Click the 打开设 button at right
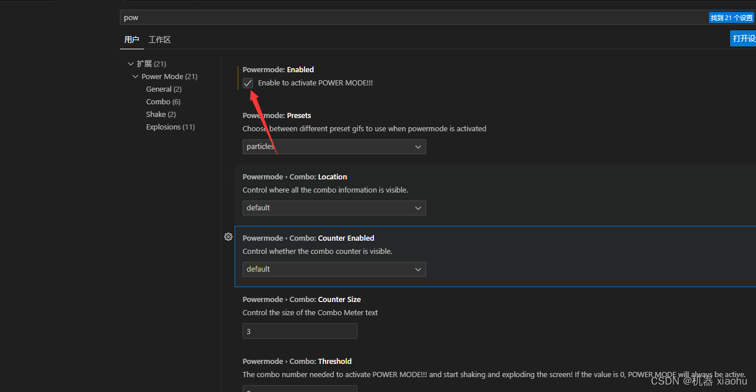The image size is (756, 392). (743, 38)
